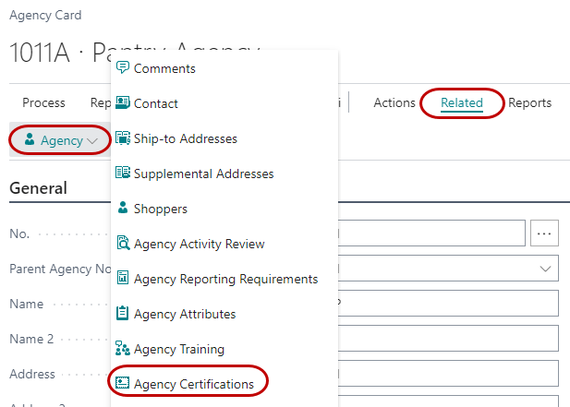Collapse the General section heading
The width and height of the screenshot is (570, 407).
[38, 187]
